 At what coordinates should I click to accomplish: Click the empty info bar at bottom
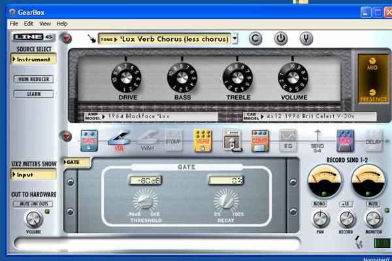click(157, 243)
